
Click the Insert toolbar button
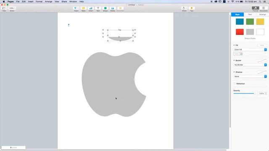(x=76, y=8)
